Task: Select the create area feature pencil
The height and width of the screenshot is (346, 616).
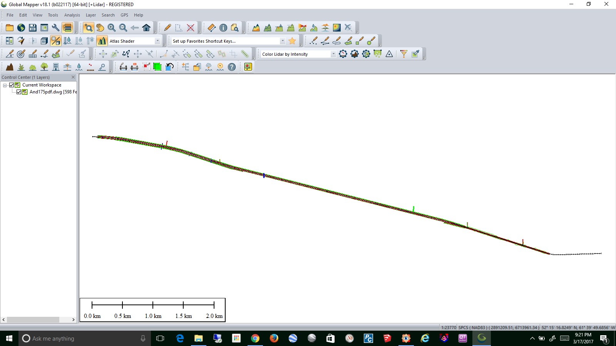Action: click(x=348, y=41)
